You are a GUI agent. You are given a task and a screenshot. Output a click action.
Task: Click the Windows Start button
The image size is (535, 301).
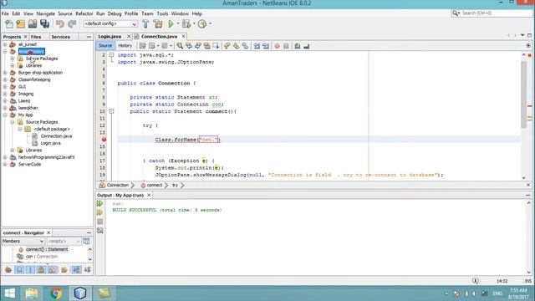(9, 293)
